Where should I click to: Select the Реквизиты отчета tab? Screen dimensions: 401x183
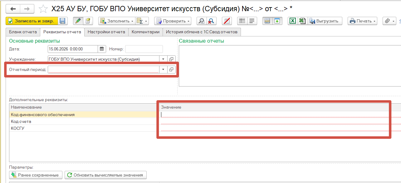tap(62, 32)
